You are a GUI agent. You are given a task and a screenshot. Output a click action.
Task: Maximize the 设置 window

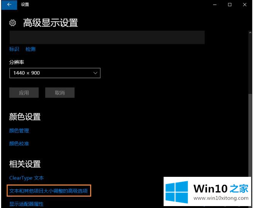click(x=230, y=5)
